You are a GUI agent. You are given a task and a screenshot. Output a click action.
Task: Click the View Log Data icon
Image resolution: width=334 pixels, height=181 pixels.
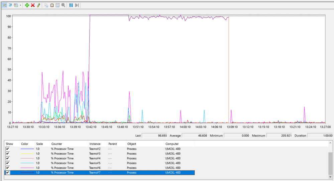coord(10,5)
